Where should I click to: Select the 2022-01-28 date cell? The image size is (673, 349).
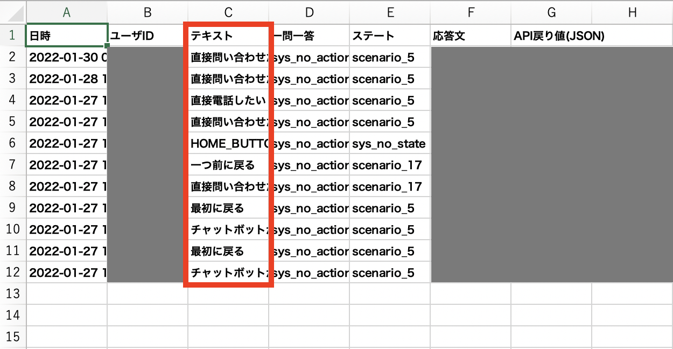67,79
